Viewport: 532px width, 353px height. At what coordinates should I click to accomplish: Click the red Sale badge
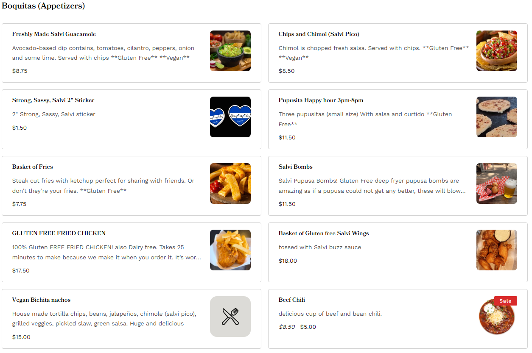pos(505,301)
